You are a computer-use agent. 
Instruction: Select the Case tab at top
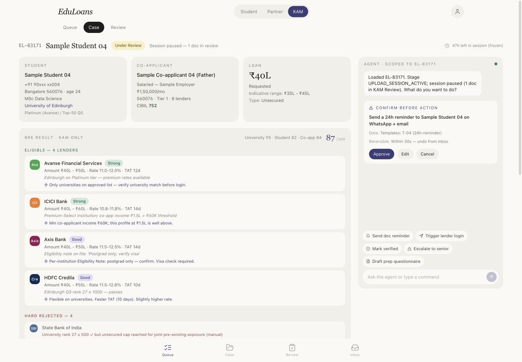(x=94, y=28)
